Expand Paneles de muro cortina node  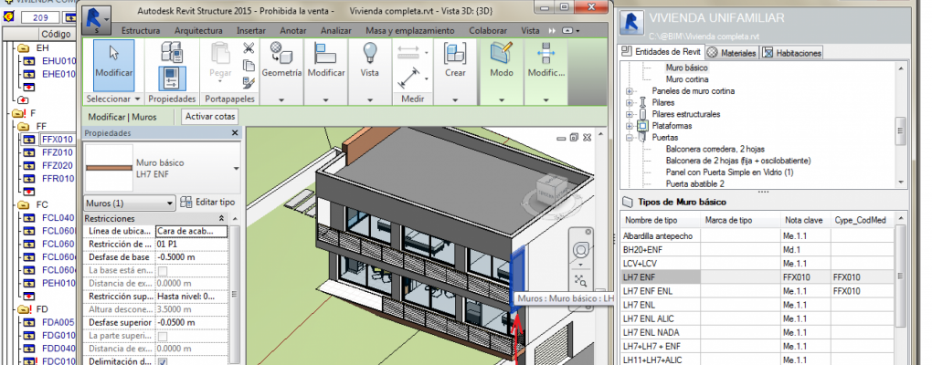coord(629,91)
